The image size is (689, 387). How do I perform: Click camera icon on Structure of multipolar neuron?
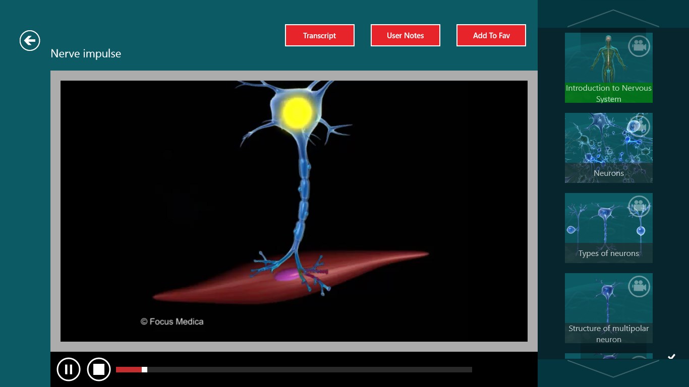pyautogui.click(x=639, y=286)
